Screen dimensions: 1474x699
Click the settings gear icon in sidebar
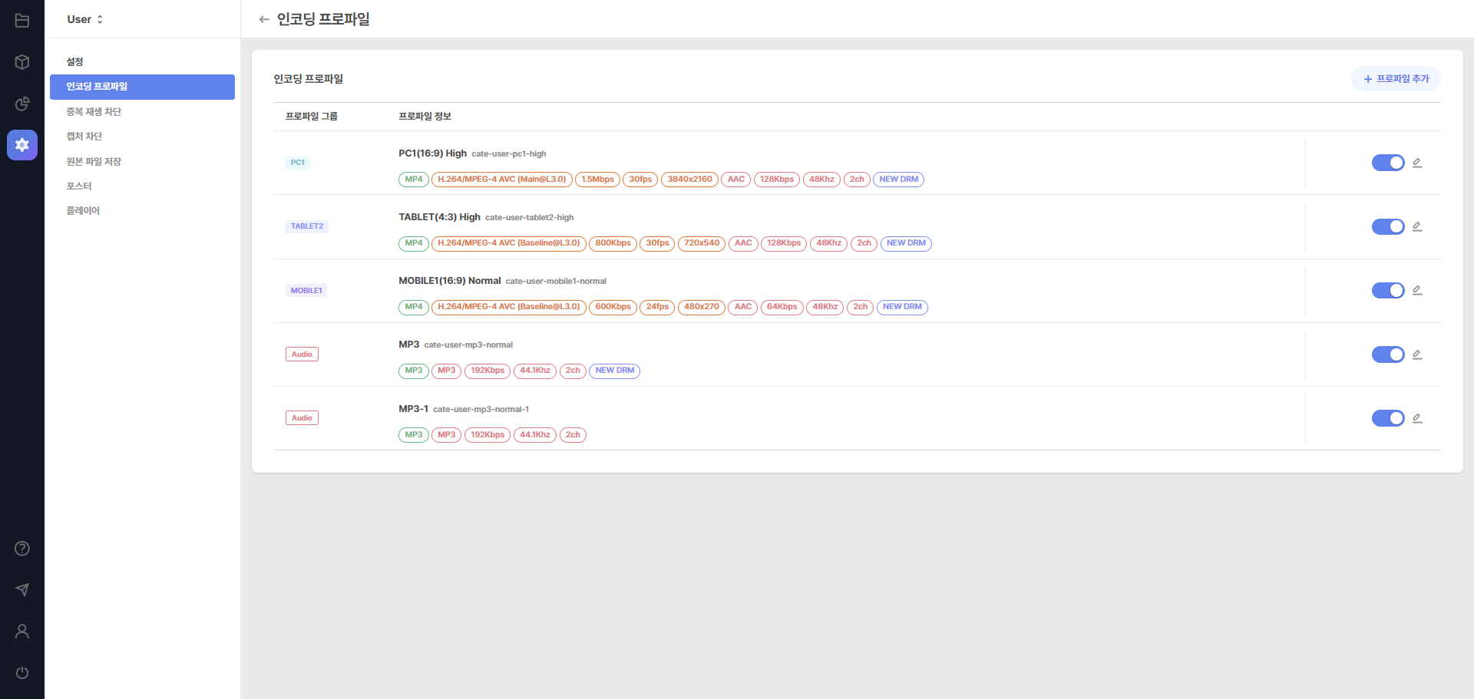pos(22,145)
